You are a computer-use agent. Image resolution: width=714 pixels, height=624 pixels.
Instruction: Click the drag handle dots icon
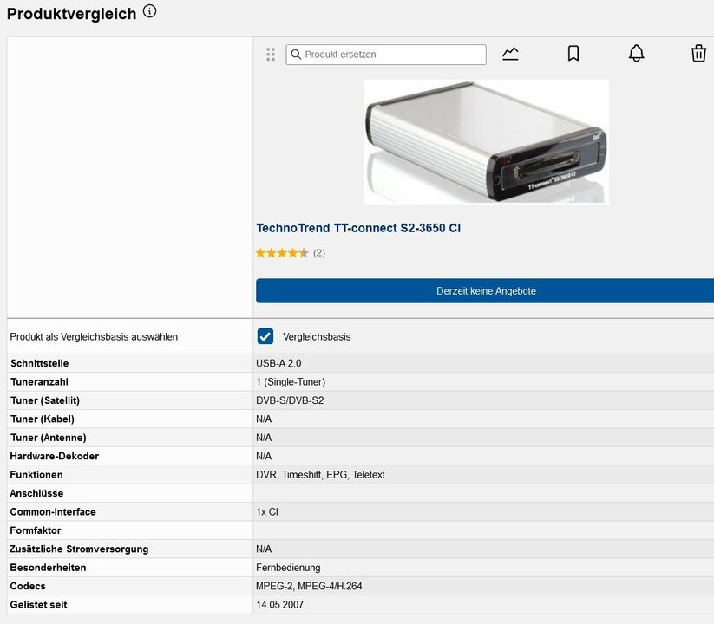[x=271, y=54]
